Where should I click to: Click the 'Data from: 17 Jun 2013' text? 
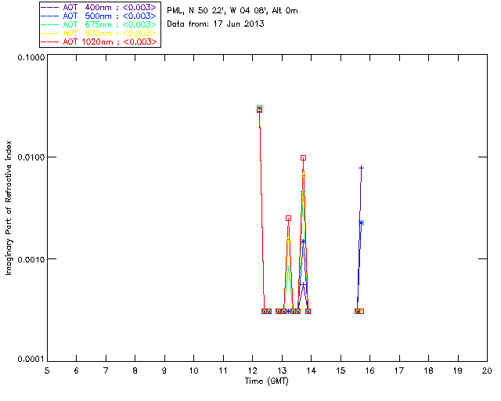click(216, 24)
